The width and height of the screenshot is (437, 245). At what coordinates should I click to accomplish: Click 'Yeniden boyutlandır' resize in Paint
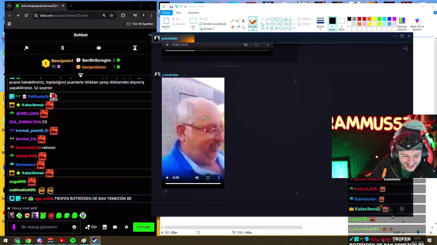pyautogui.click(x=213, y=24)
